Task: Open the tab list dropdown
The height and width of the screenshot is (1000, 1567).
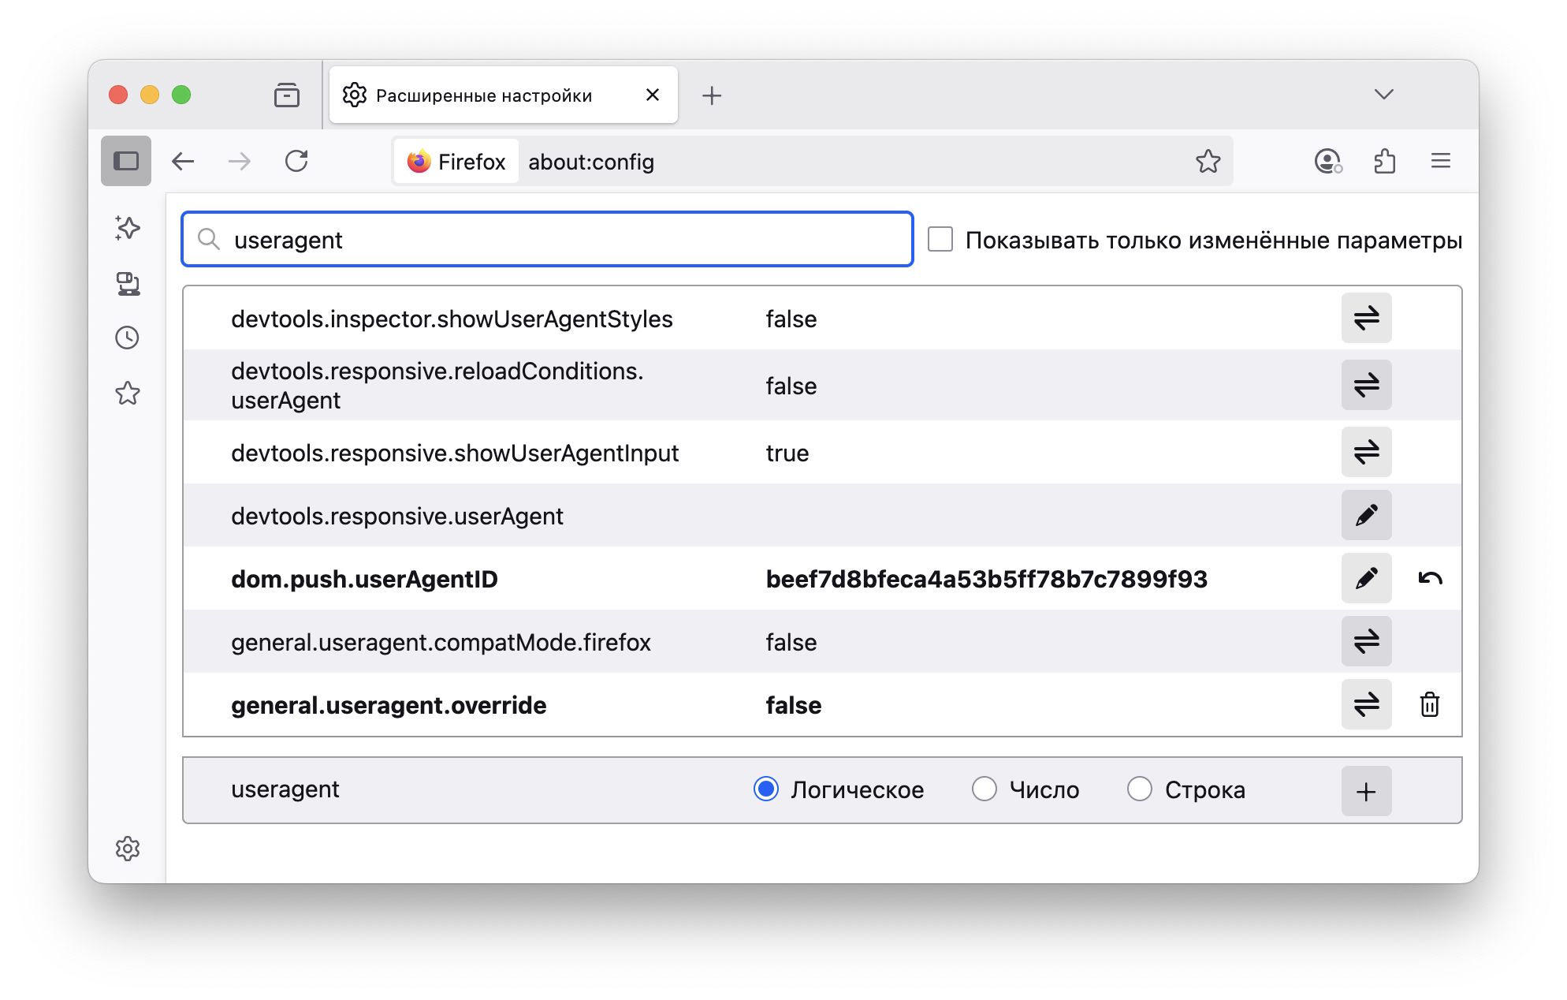Action: click(1383, 95)
